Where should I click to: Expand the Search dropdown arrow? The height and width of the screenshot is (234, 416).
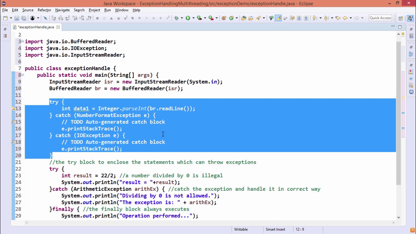point(264,18)
